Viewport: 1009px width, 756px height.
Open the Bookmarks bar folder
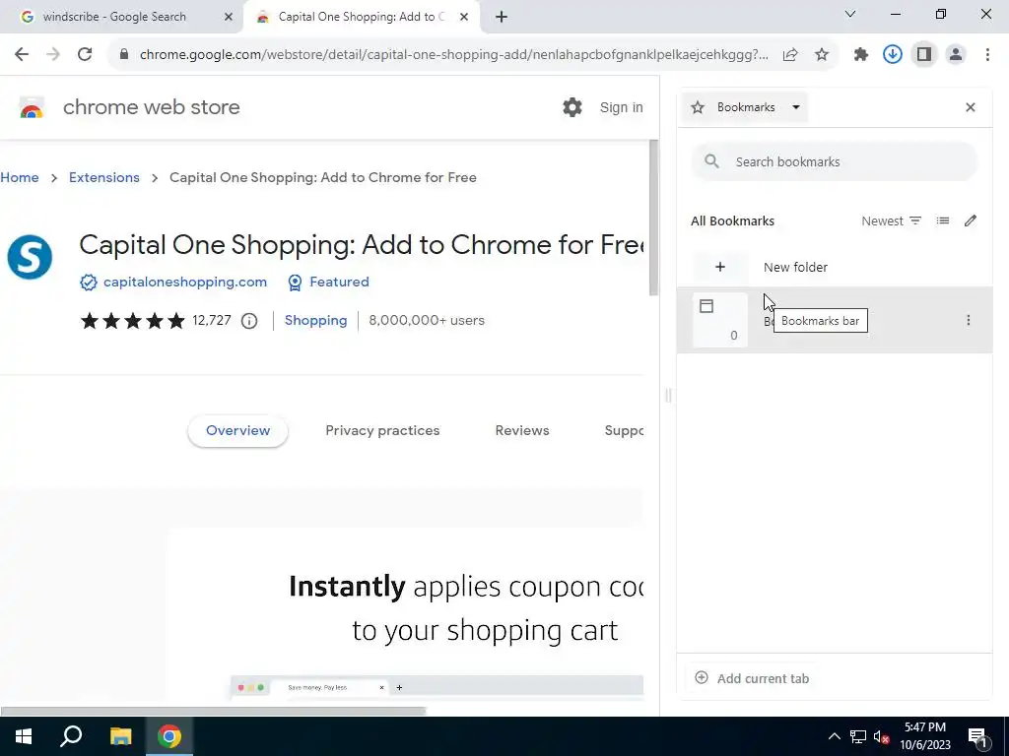[x=835, y=320]
